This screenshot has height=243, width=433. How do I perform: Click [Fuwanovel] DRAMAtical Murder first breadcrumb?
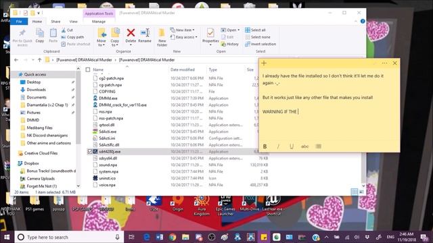(84, 60)
